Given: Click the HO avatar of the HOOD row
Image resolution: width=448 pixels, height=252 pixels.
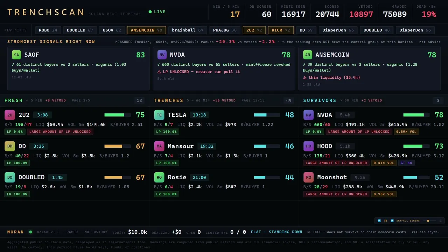Looking at the screenshot, I should click(x=309, y=146).
